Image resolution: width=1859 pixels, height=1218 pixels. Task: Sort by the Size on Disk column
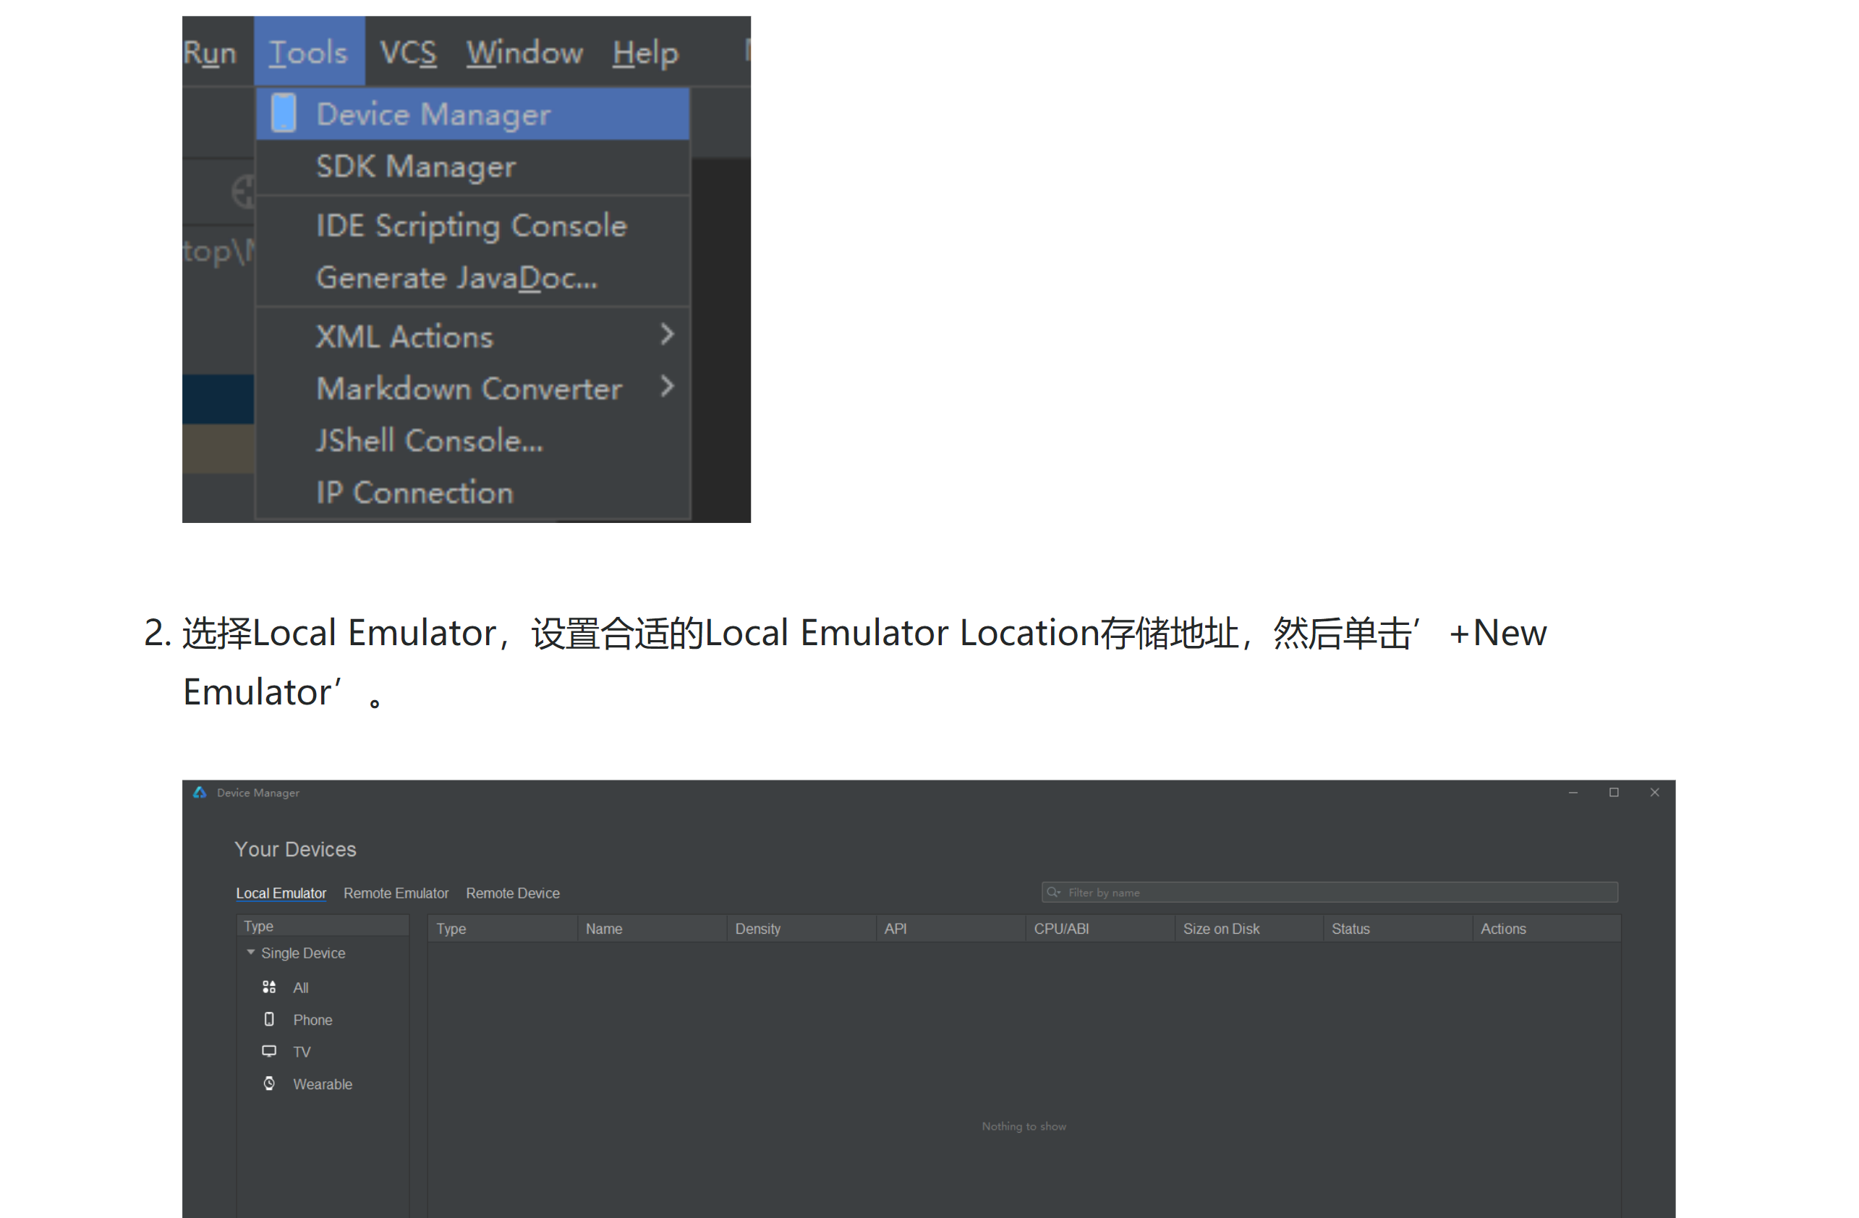[1221, 929]
